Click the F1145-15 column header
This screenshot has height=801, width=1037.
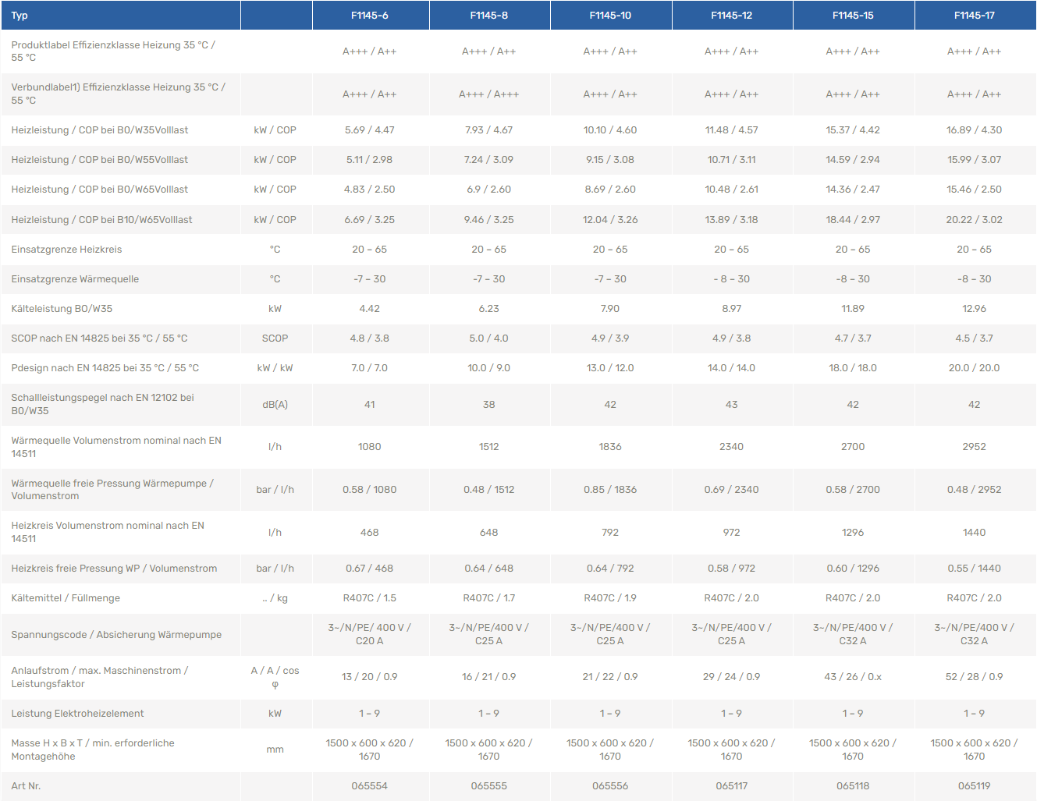(x=853, y=16)
